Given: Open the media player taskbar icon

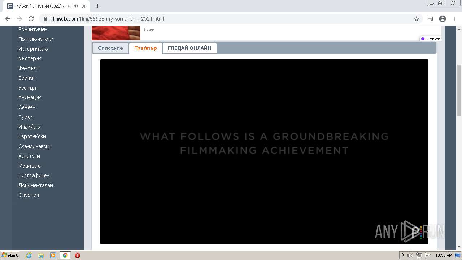Looking at the screenshot, I should point(53,255).
